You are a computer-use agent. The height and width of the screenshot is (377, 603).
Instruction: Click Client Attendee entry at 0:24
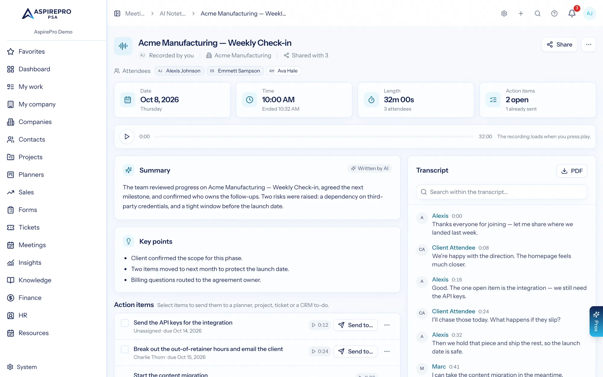[x=502, y=315]
